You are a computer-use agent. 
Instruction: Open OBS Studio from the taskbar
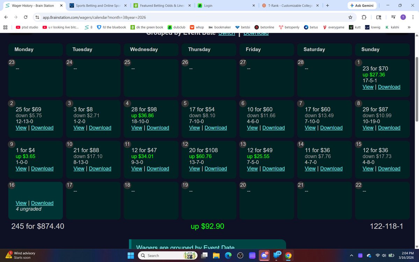[240, 256]
